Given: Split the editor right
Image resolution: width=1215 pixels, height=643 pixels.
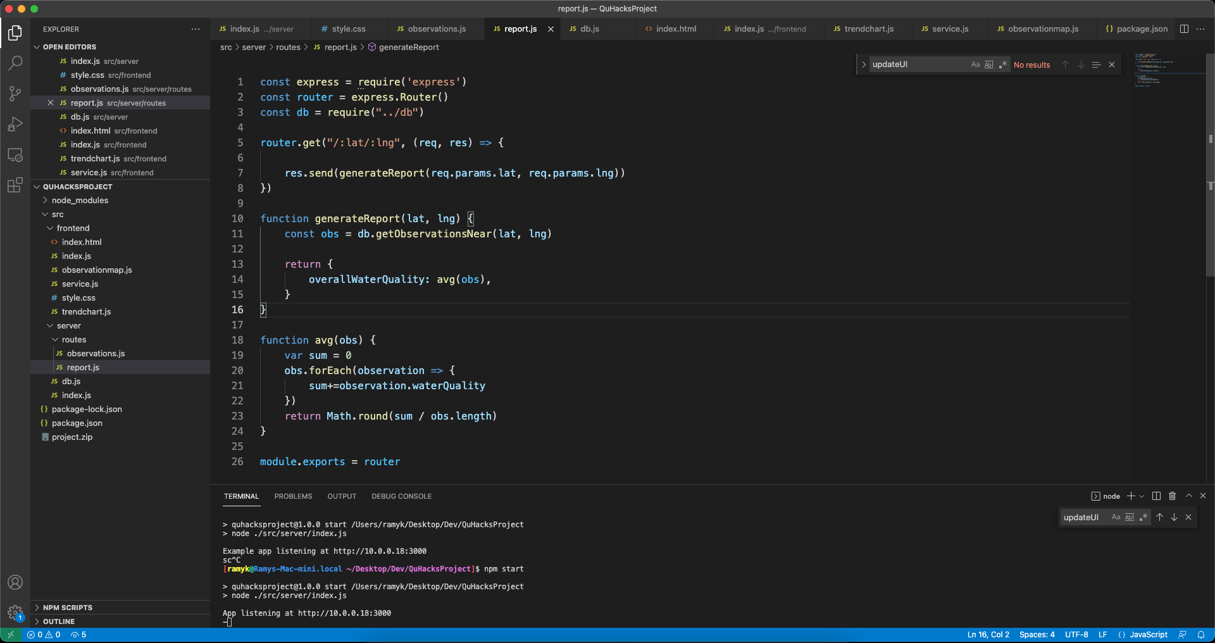Looking at the screenshot, I should 1184,29.
